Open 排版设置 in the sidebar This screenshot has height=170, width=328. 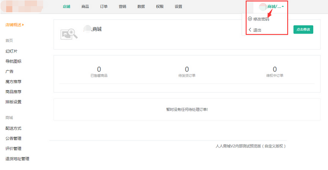13,102
